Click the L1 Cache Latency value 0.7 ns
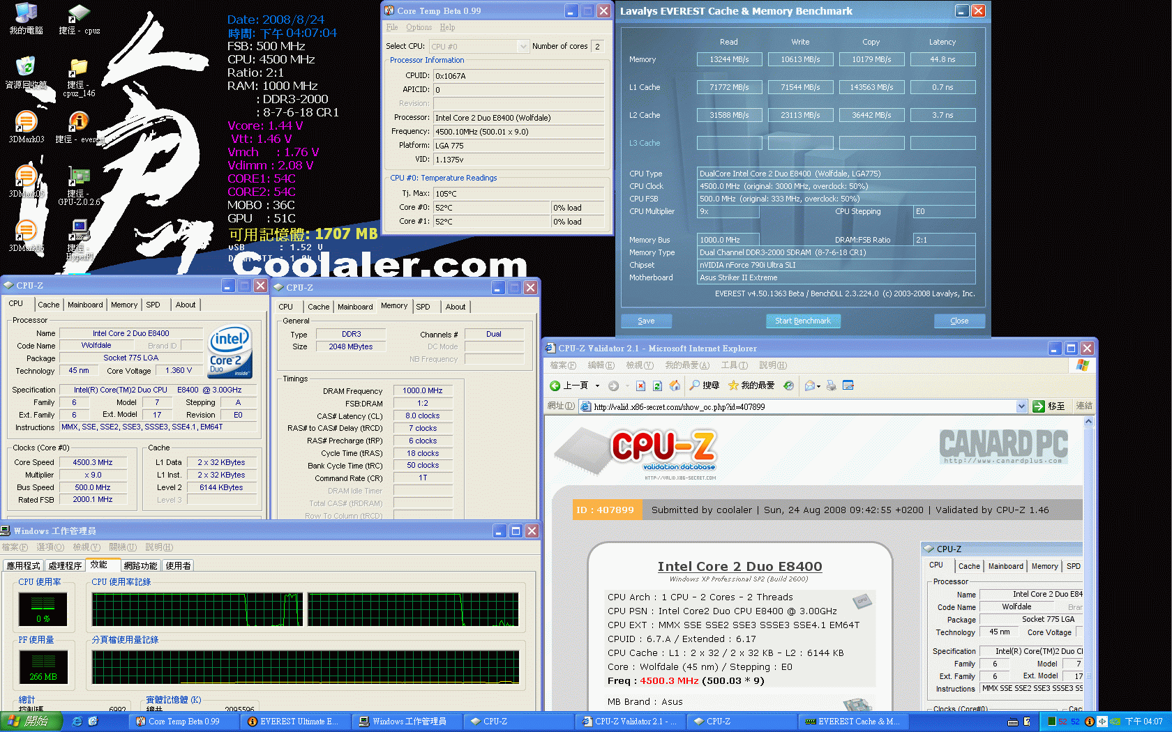Image resolution: width=1172 pixels, height=732 pixels. (942, 87)
